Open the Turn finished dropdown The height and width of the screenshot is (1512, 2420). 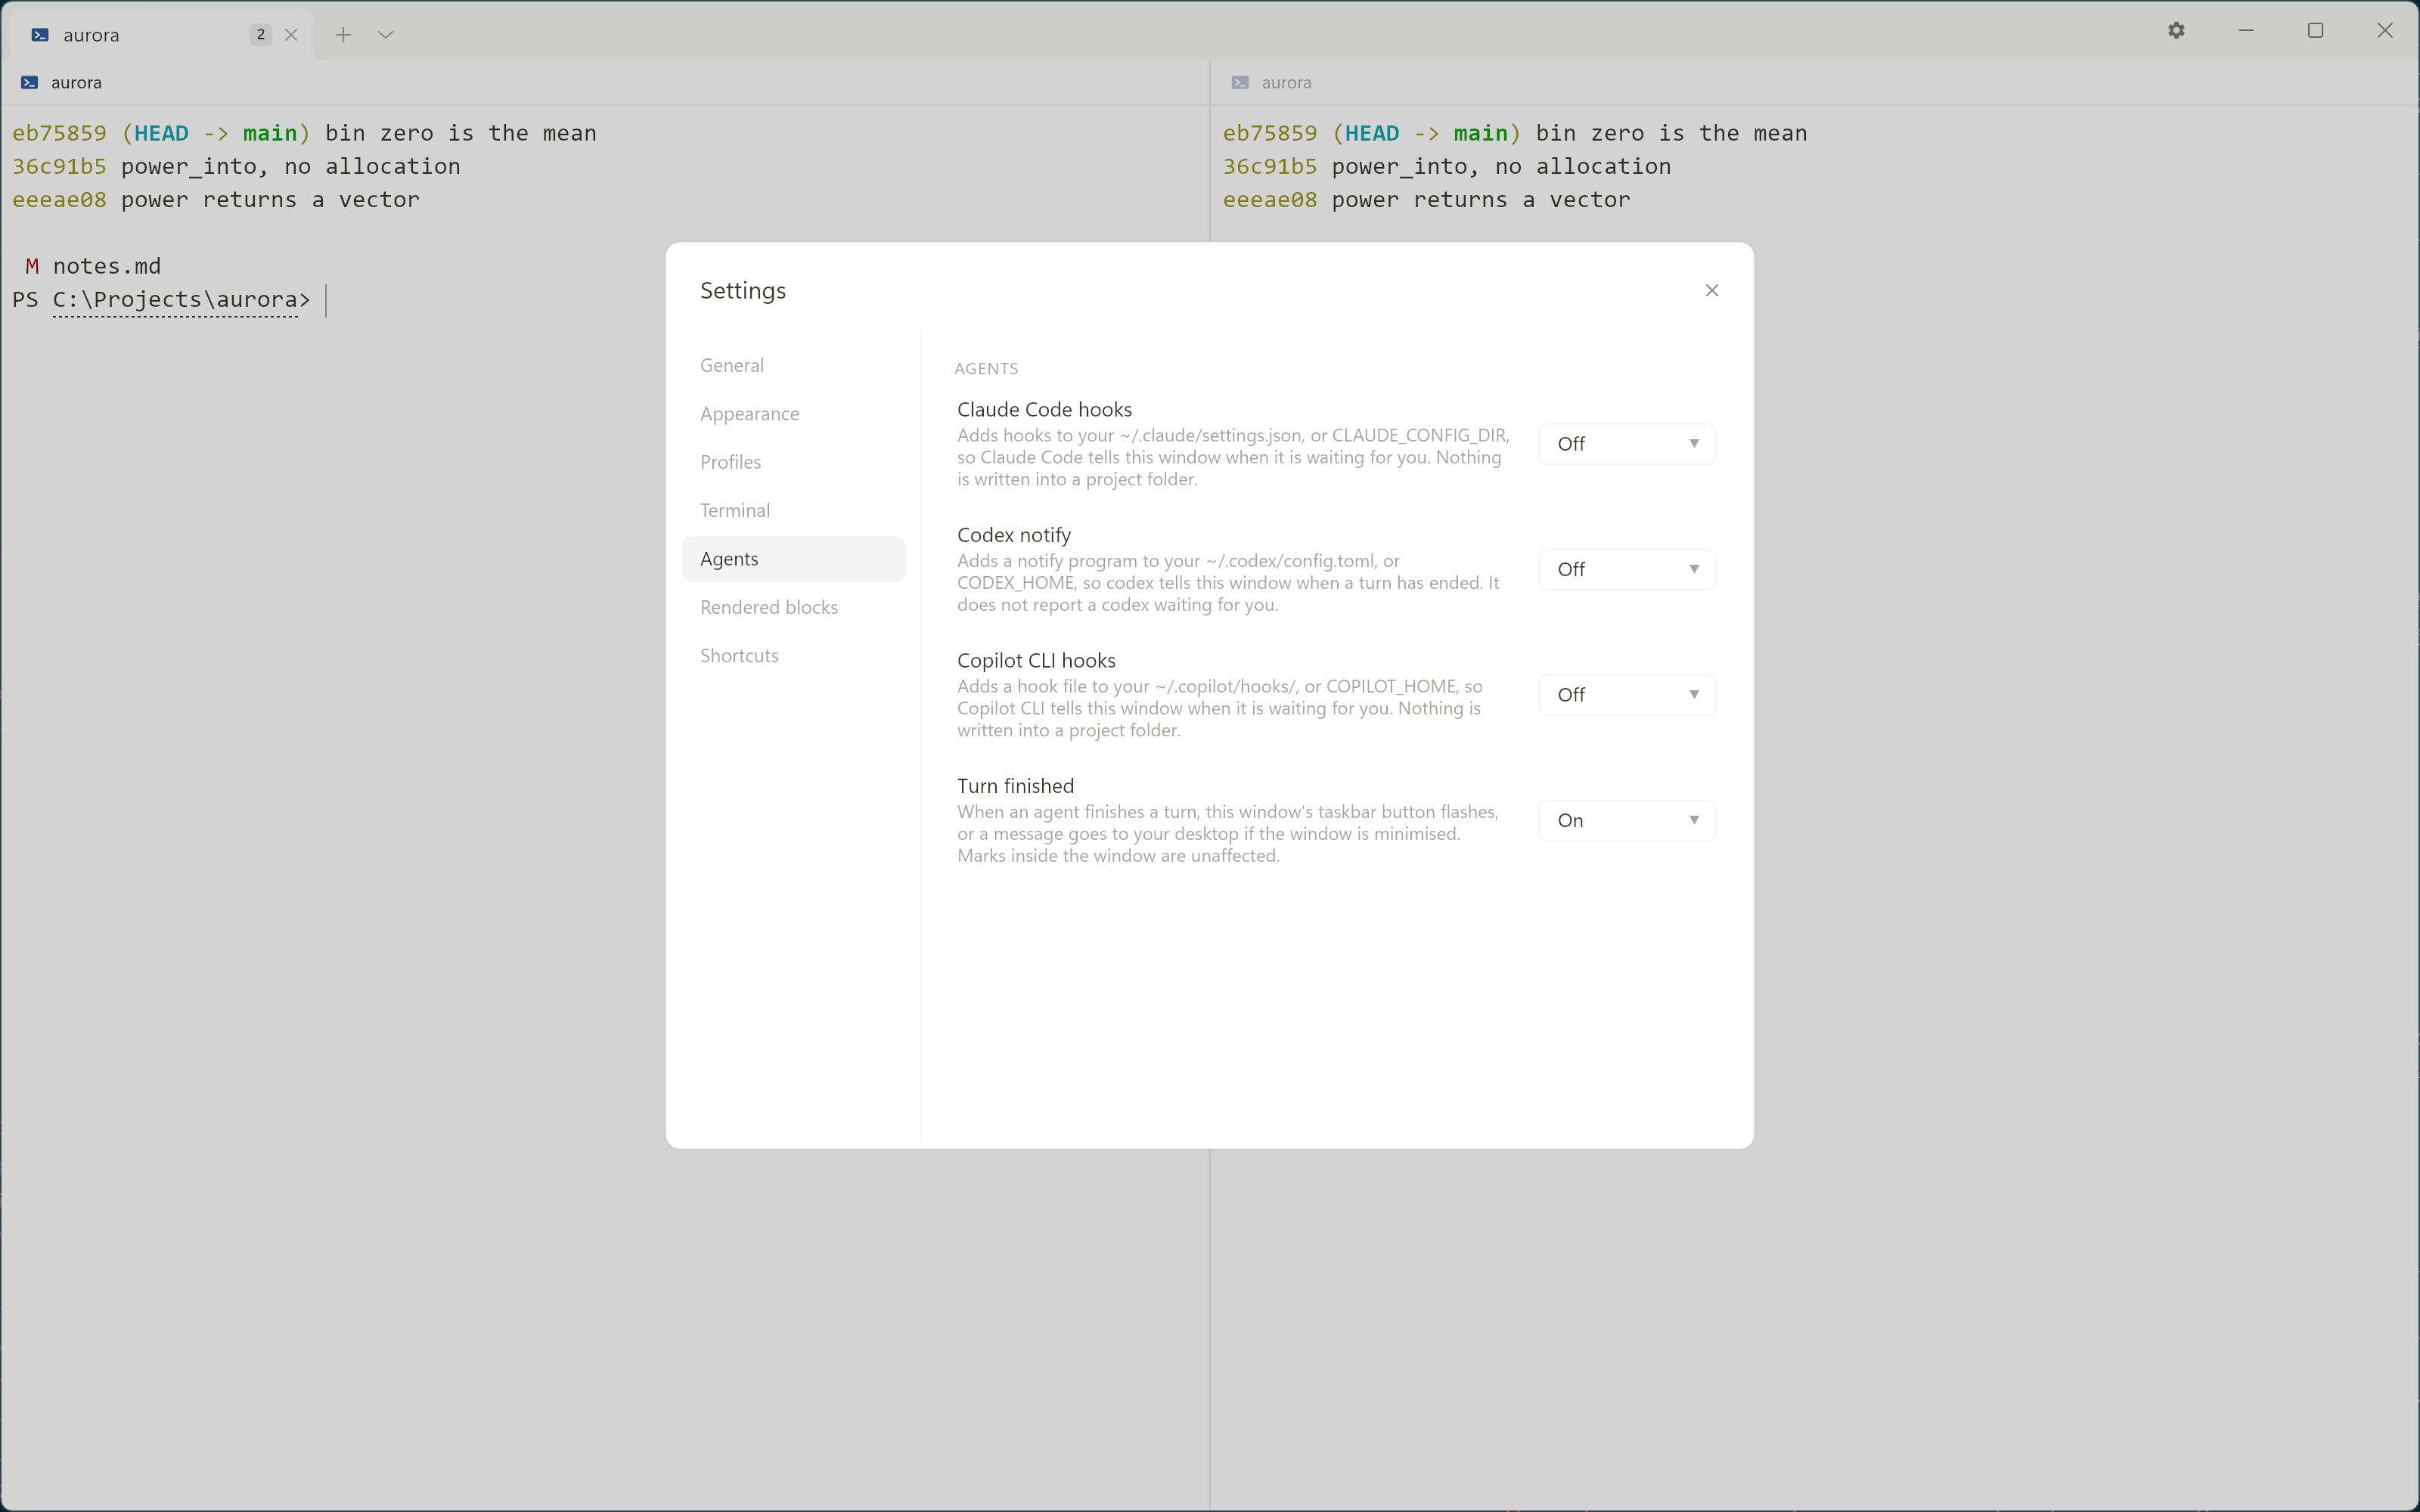click(1627, 821)
